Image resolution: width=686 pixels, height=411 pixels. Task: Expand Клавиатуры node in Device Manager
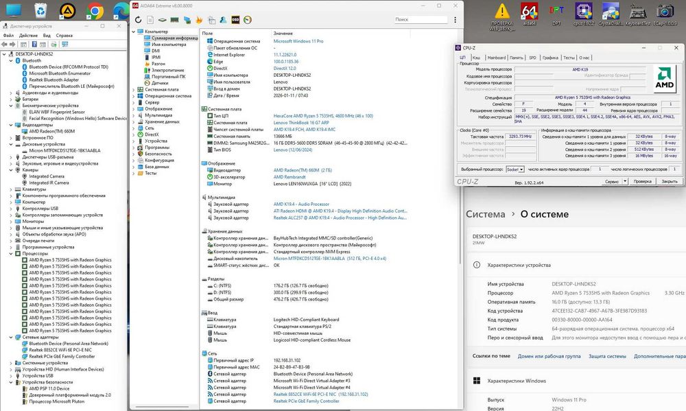(11, 189)
